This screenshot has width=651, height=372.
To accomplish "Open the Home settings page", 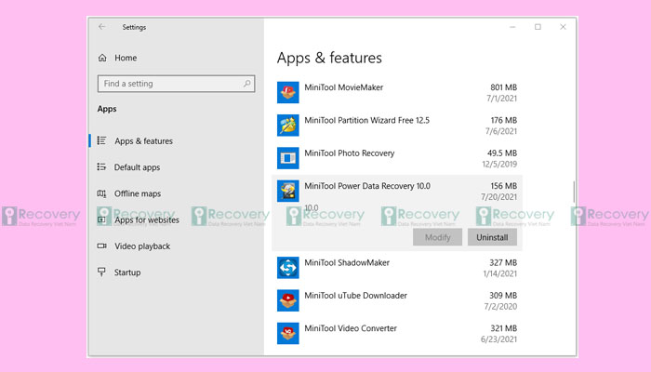I will tap(126, 58).
